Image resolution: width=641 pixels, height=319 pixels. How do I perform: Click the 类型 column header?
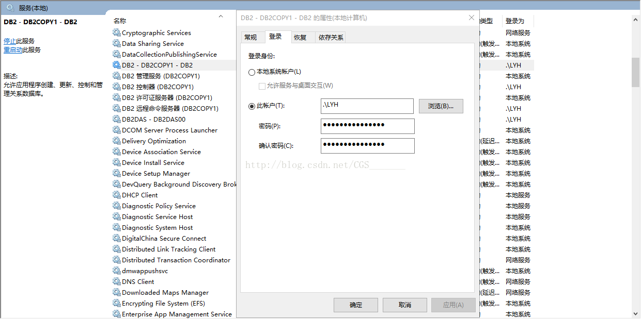[x=487, y=21]
